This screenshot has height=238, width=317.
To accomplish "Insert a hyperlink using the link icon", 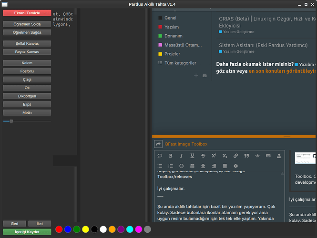I will [235, 156].
